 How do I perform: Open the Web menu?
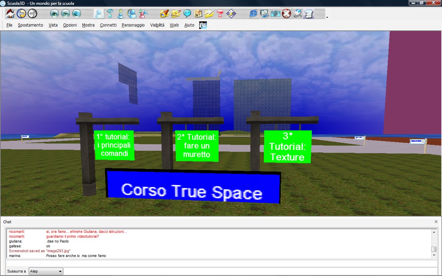(x=174, y=25)
